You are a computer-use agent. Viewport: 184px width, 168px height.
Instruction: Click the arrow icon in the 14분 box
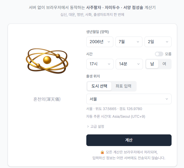[138, 64]
